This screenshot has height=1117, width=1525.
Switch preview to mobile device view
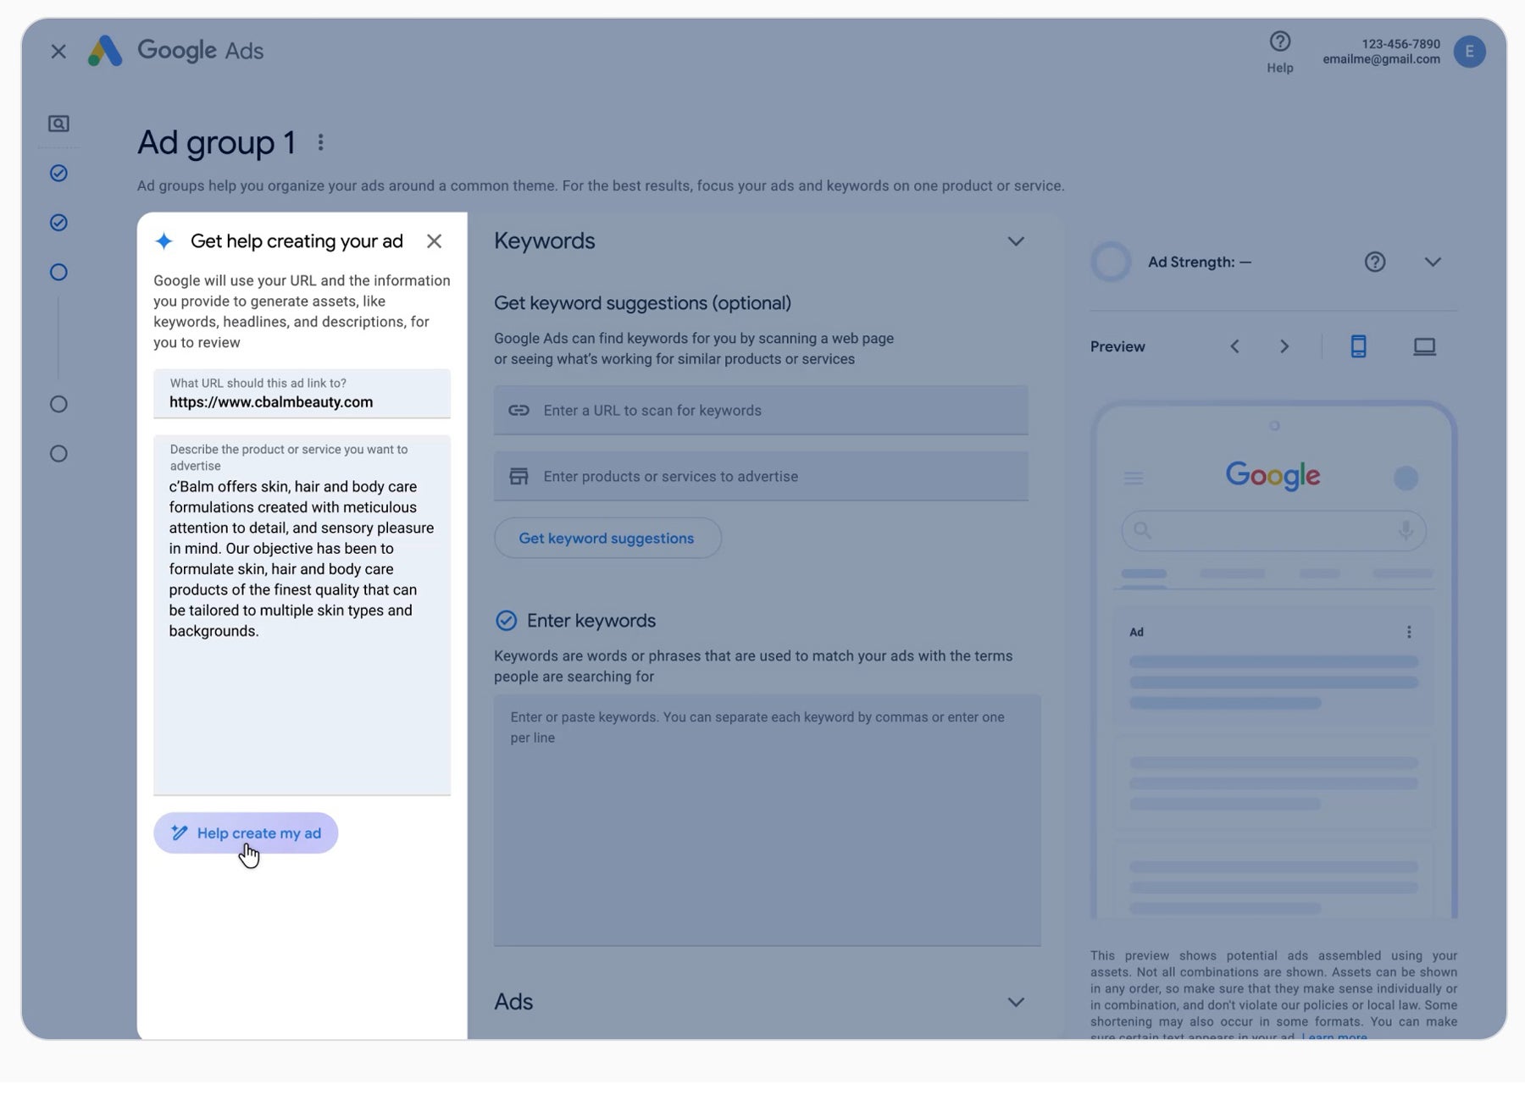1358,346
